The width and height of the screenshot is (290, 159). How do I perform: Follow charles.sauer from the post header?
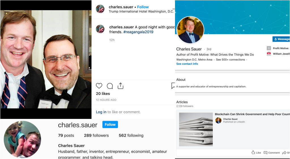[x=143, y=7]
